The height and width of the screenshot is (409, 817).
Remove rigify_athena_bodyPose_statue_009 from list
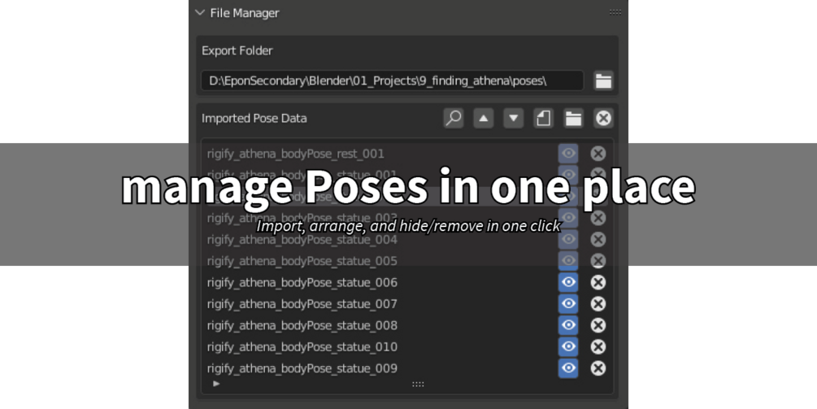(x=598, y=368)
